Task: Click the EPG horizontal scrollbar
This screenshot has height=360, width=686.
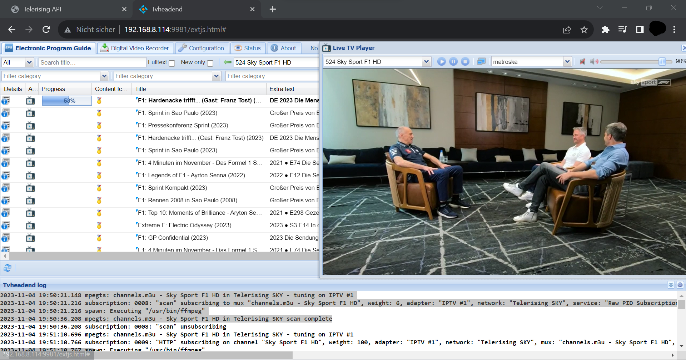Action: pyautogui.click(x=164, y=256)
